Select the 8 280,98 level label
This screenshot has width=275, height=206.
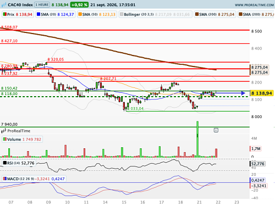coord(9,66)
